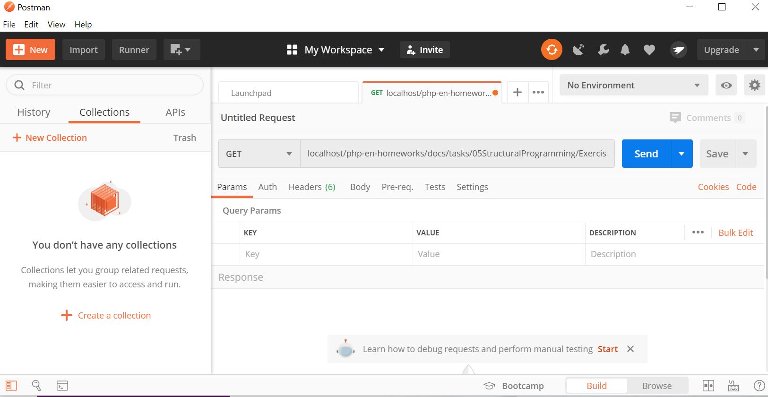Click the collections box illustration

coord(104,201)
